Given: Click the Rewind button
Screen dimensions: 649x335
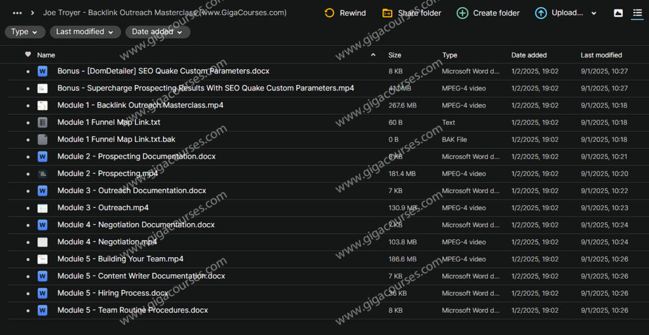Looking at the screenshot, I should coord(345,13).
